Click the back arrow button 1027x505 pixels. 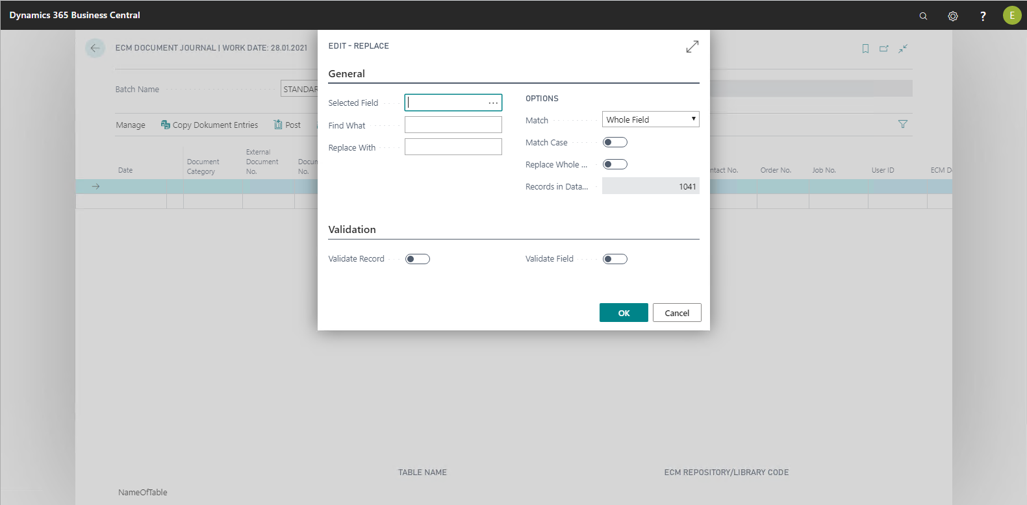(95, 48)
